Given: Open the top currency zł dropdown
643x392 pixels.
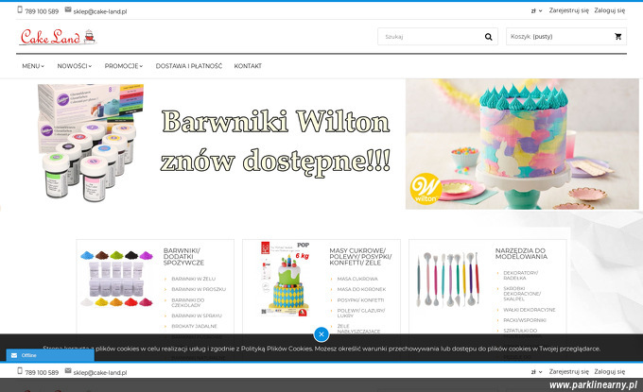Looking at the screenshot, I should pyautogui.click(x=536, y=10).
